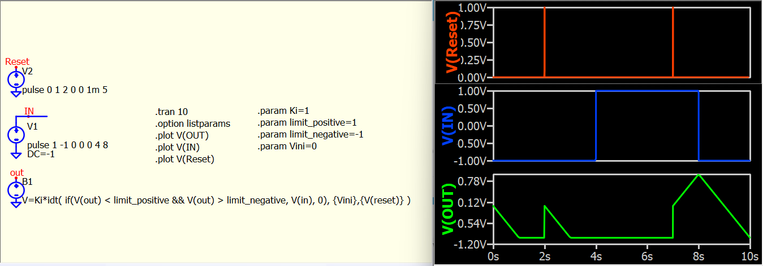Click the V(Reset) trace label
The width and height of the screenshot is (763, 266).
point(452,42)
